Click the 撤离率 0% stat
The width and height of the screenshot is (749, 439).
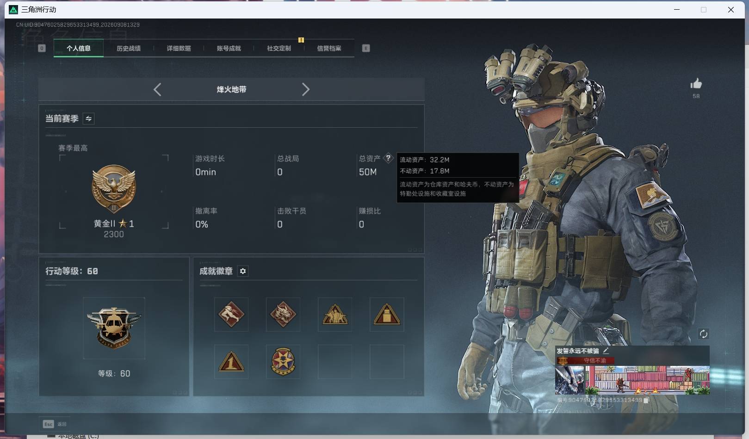tap(206, 218)
